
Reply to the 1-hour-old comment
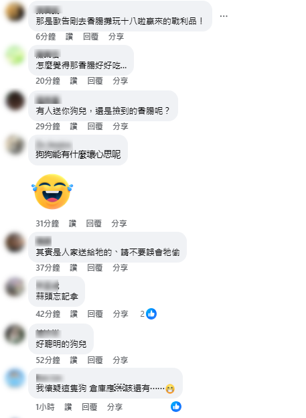coord(89,407)
